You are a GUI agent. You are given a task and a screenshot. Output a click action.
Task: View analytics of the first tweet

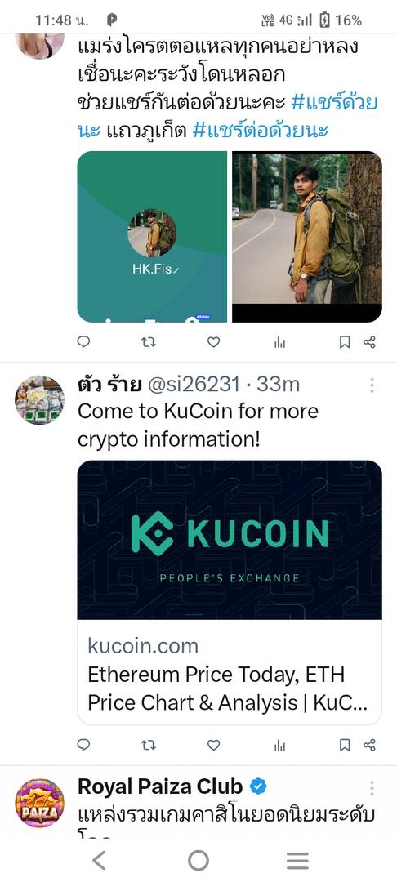click(x=279, y=342)
